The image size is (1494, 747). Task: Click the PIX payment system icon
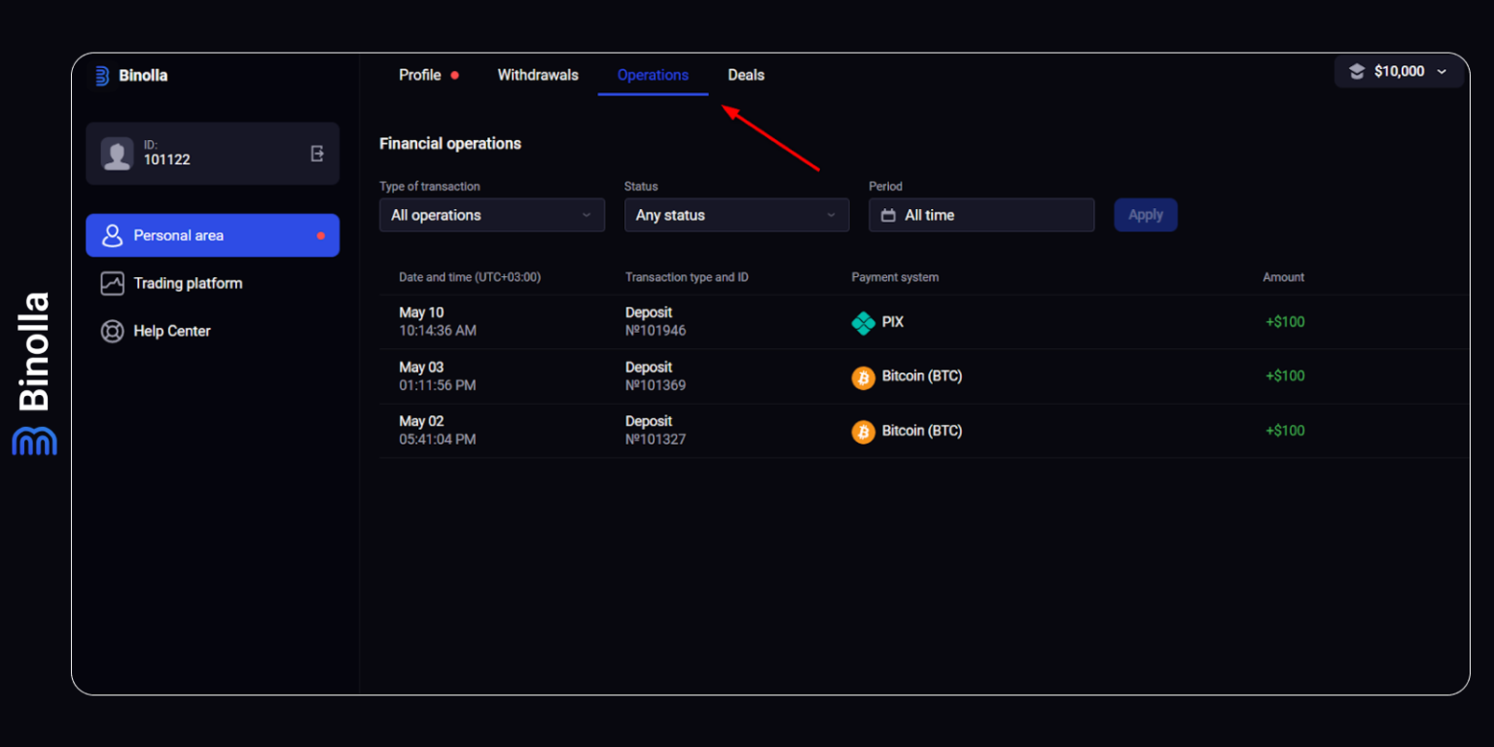click(862, 322)
